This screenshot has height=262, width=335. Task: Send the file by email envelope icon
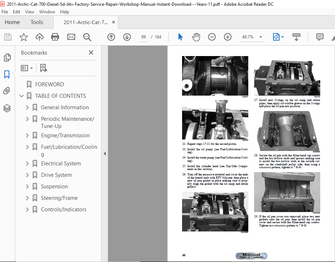point(71,37)
